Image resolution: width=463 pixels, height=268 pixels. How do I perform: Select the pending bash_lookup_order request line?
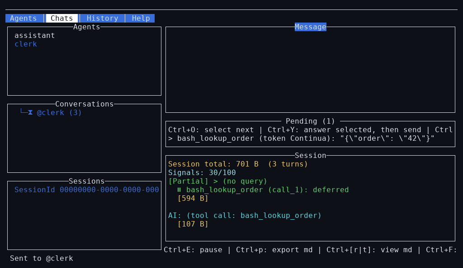[301, 139]
